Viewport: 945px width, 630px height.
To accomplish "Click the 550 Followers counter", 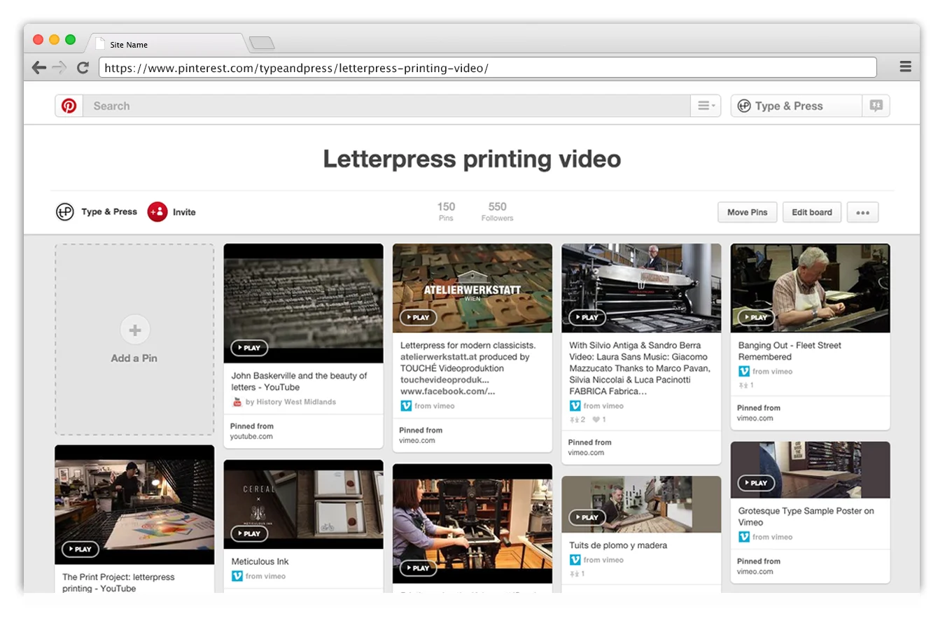I will 497,211.
